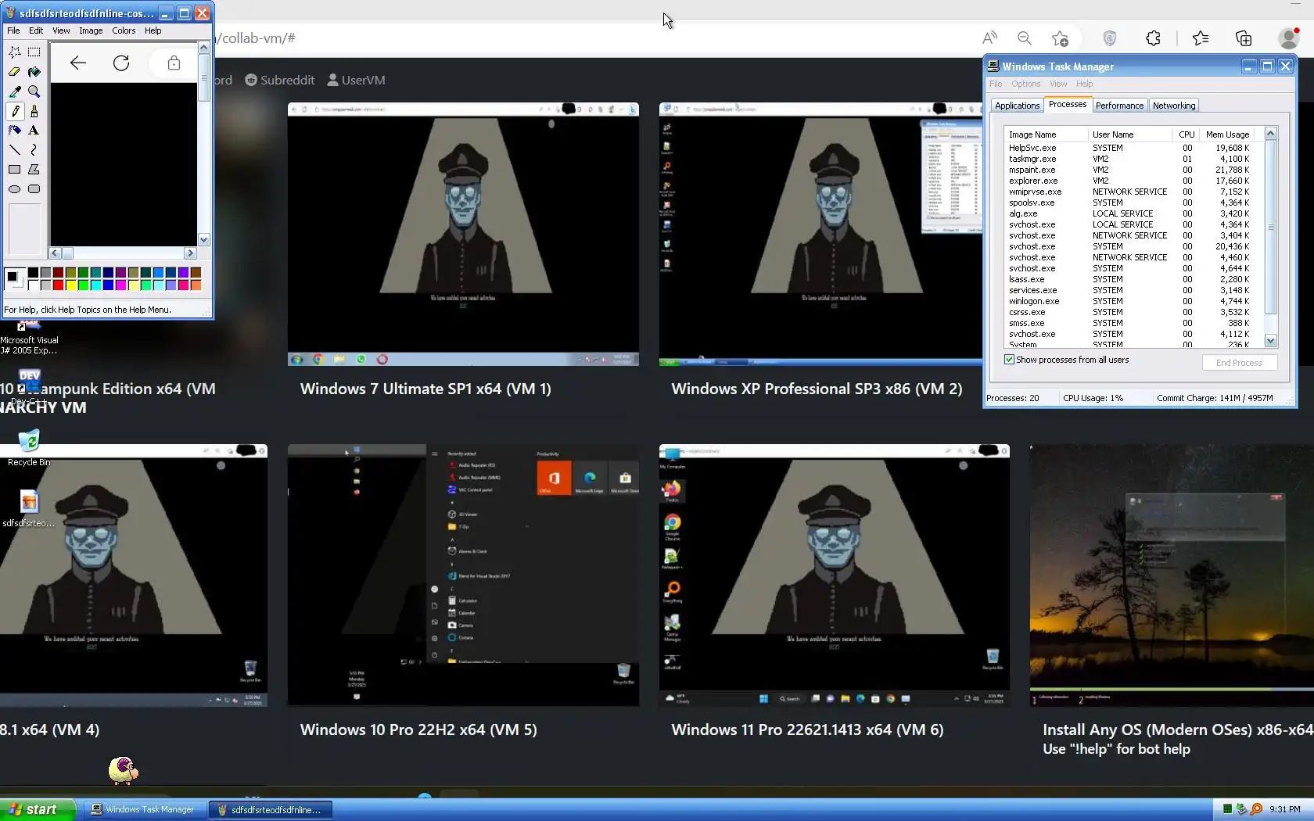The width and height of the screenshot is (1314, 821).
Task: Click the browser profile avatar
Action: pos(1289,38)
